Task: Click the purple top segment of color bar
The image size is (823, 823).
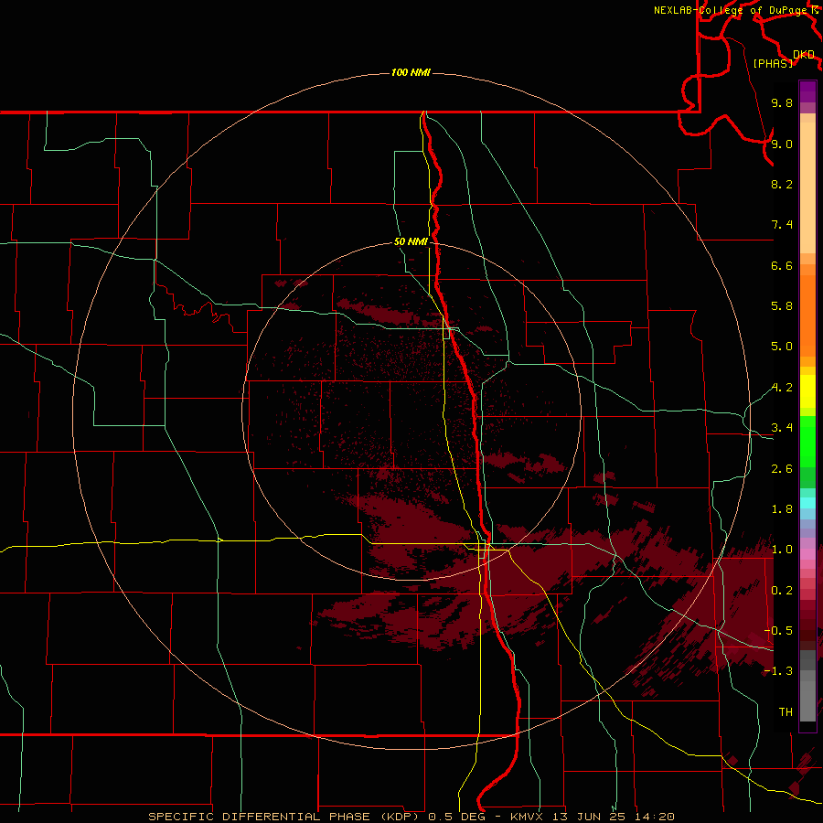Action: [807, 91]
